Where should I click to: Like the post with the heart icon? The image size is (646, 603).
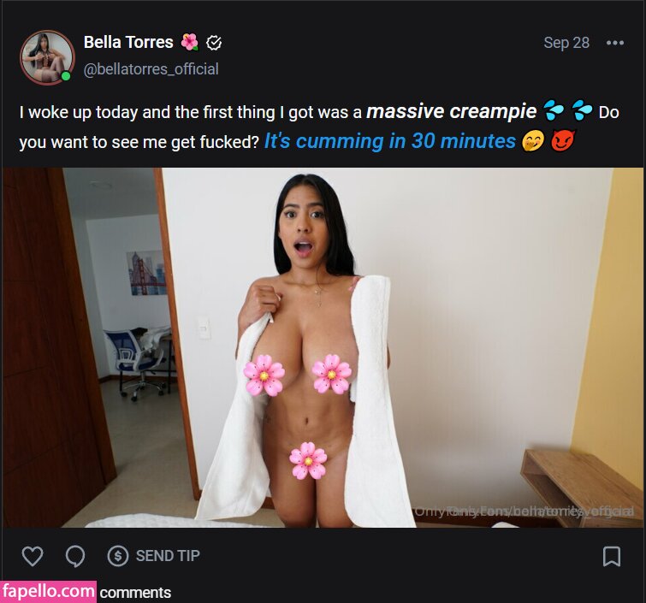point(32,556)
